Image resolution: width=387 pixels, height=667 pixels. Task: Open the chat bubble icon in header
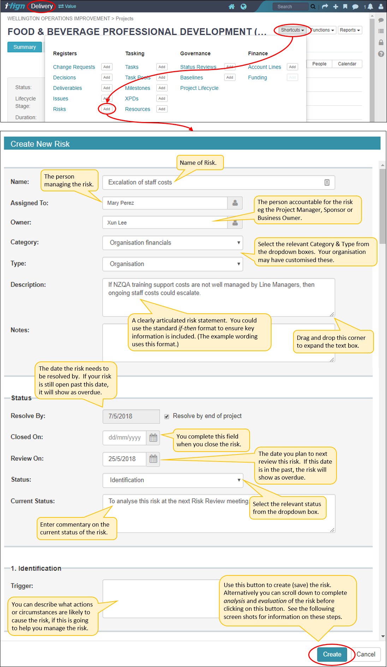(x=356, y=6)
